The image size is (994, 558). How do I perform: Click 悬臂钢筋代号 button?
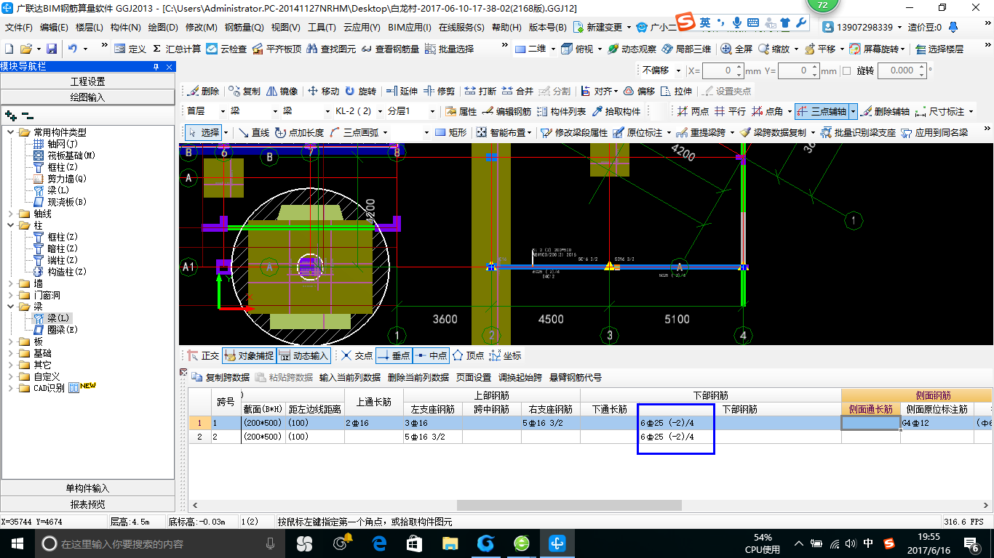(x=575, y=377)
